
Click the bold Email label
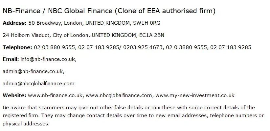[11, 59]
